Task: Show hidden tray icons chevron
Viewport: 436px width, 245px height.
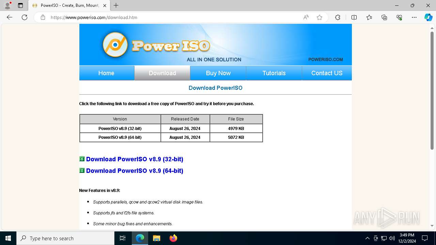Action: tap(367, 238)
